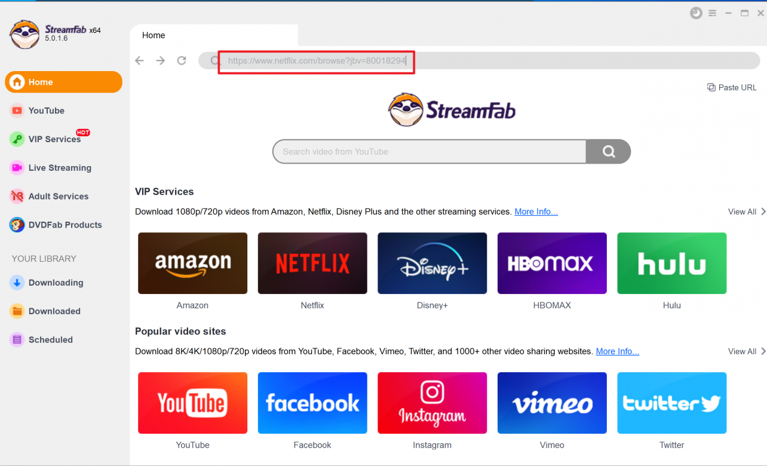The width and height of the screenshot is (767, 466).
Task: Click the central StreamFab logo
Action: [452, 110]
